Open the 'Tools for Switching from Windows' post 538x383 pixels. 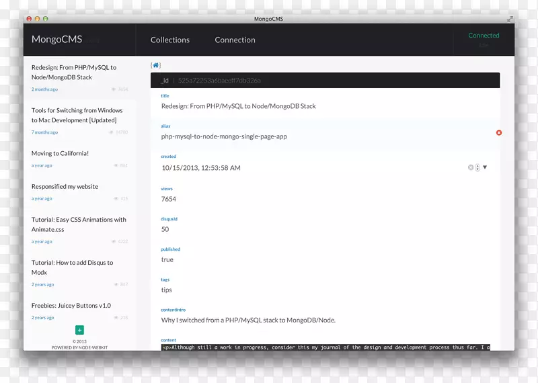point(77,115)
